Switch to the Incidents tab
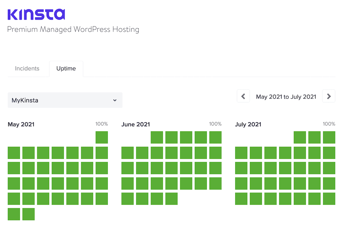Image resolution: width=343 pixels, height=230 pixels. (x=27, y=69)
